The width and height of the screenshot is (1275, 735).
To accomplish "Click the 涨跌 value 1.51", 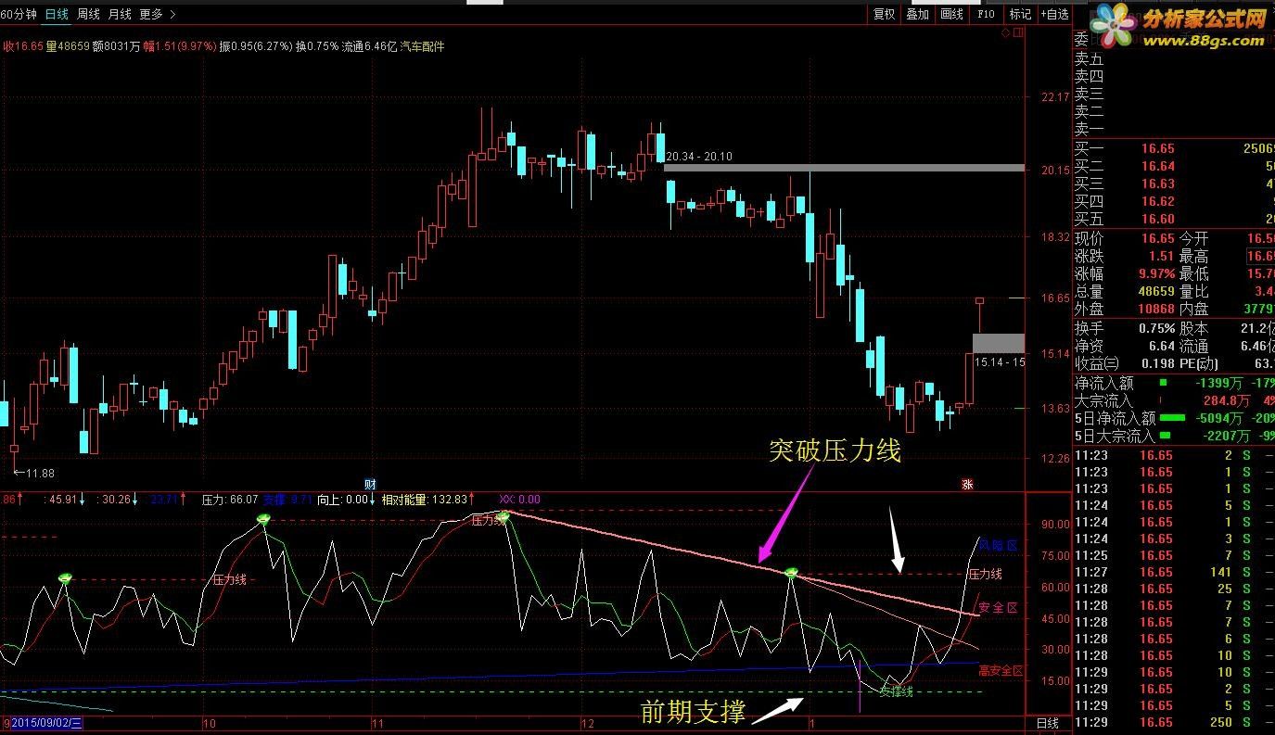I will (x=1161, y=257).
